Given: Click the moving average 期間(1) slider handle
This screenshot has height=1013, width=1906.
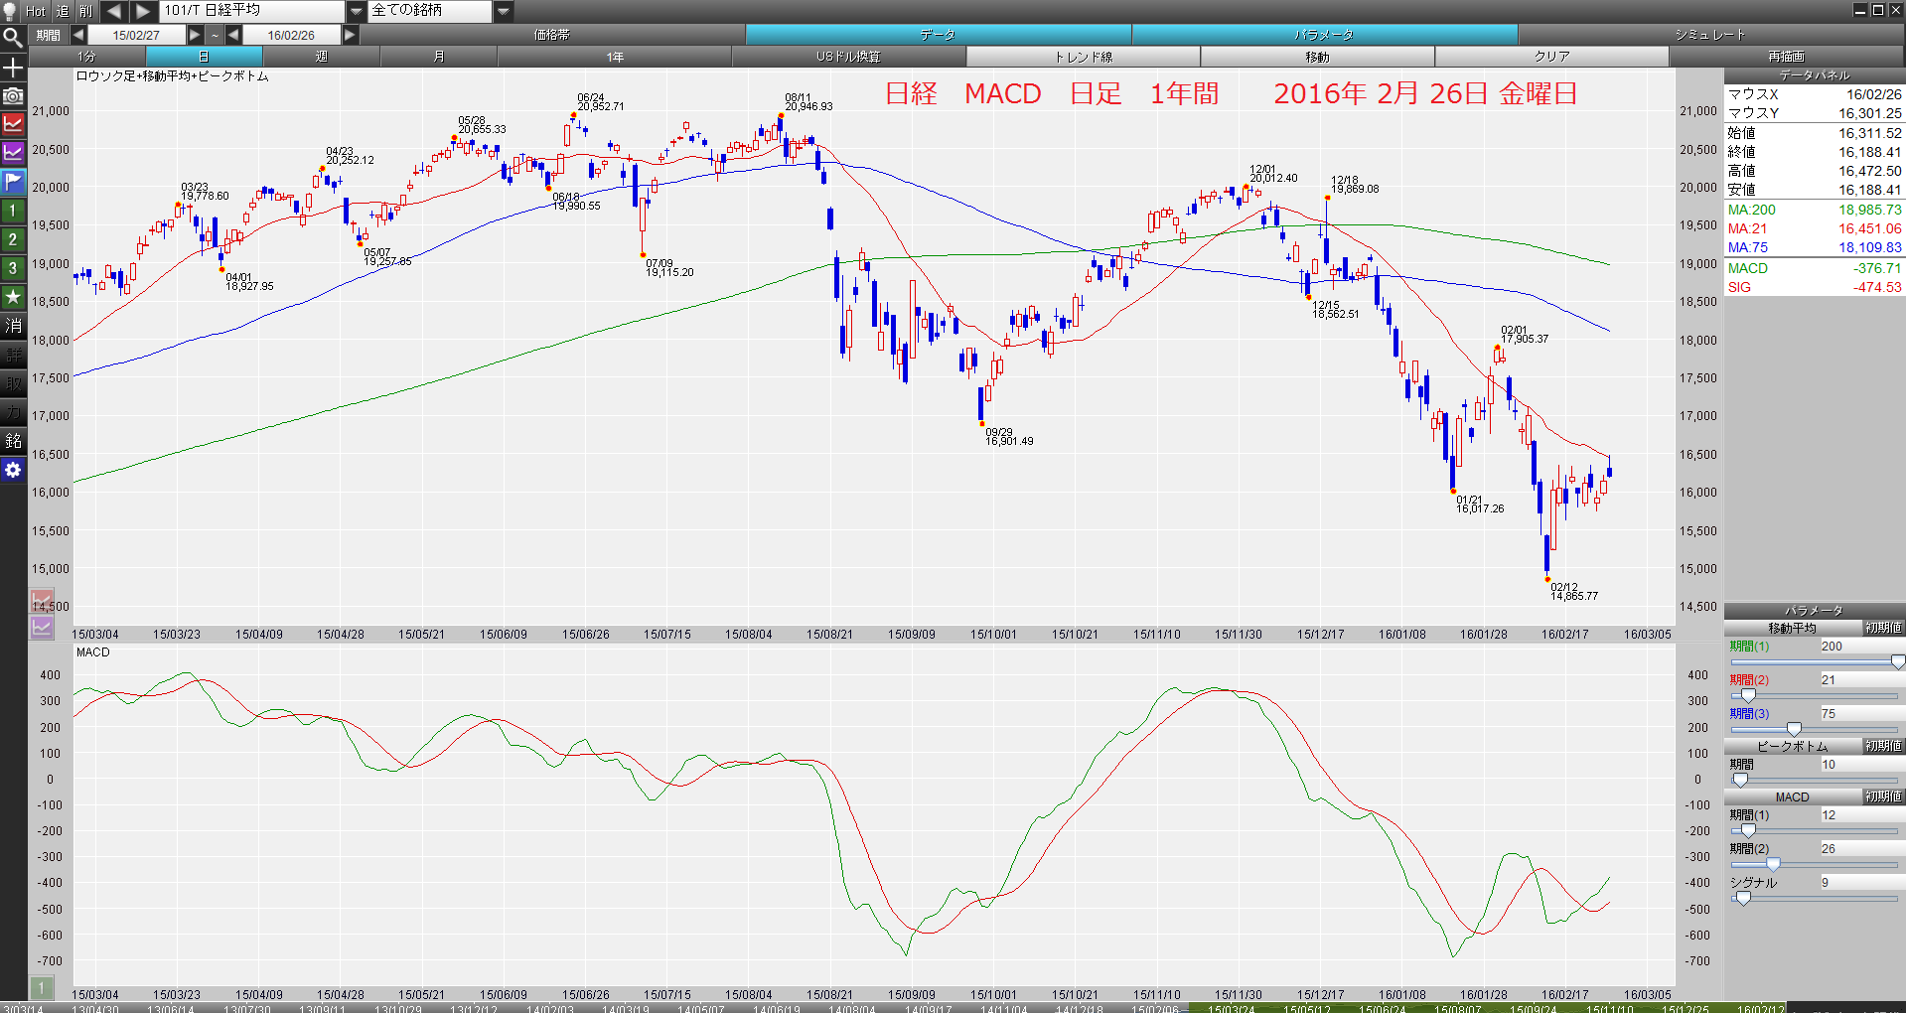Looking at the screenshot, I should [x=1898, y=662].
